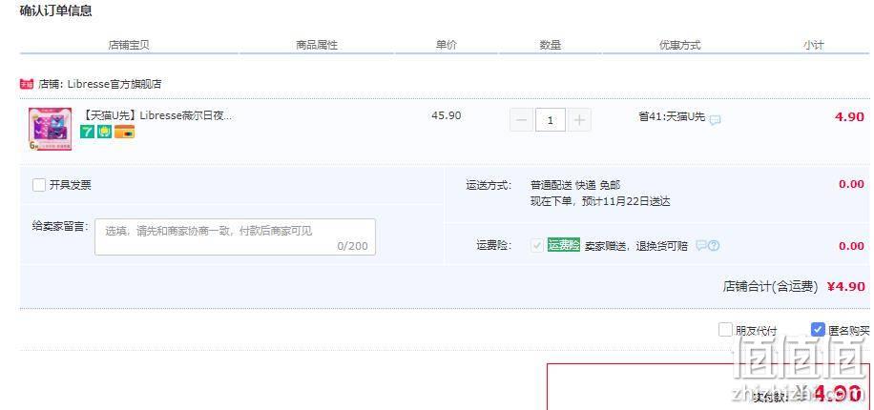Click the Tmall shop badge icon
The width and height of the screenshot is (874, 410).
tap(26, 84)
